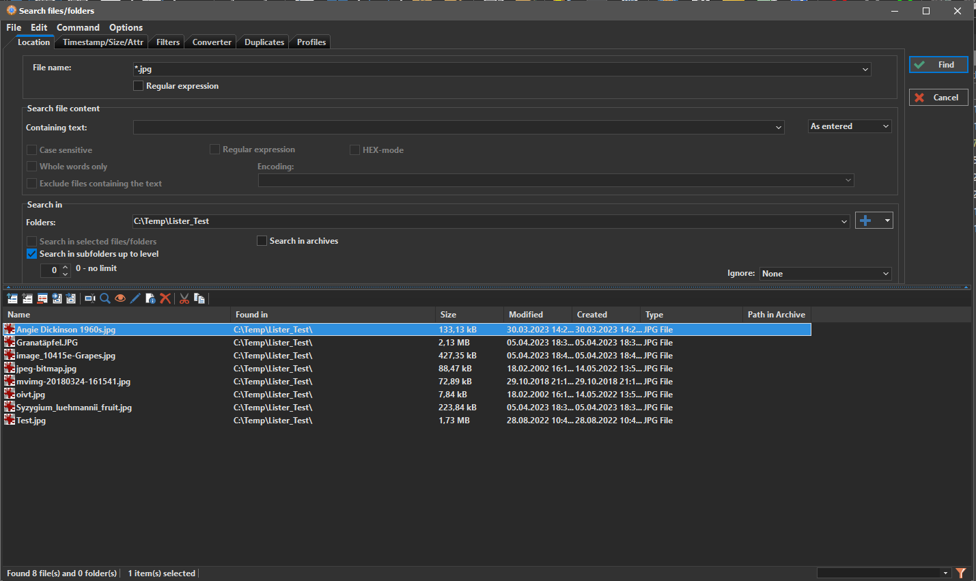The image size is (976, 581).
Task: Expand the Folders path dropdown list
Action: [844, 222]
